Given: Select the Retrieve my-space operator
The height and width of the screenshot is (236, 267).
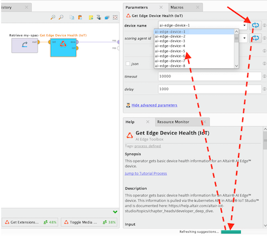Looking at the screenshot, I should pos(25,46).
